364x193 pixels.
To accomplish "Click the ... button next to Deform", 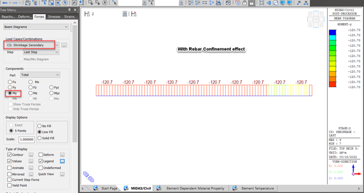I will click(62, 155).
